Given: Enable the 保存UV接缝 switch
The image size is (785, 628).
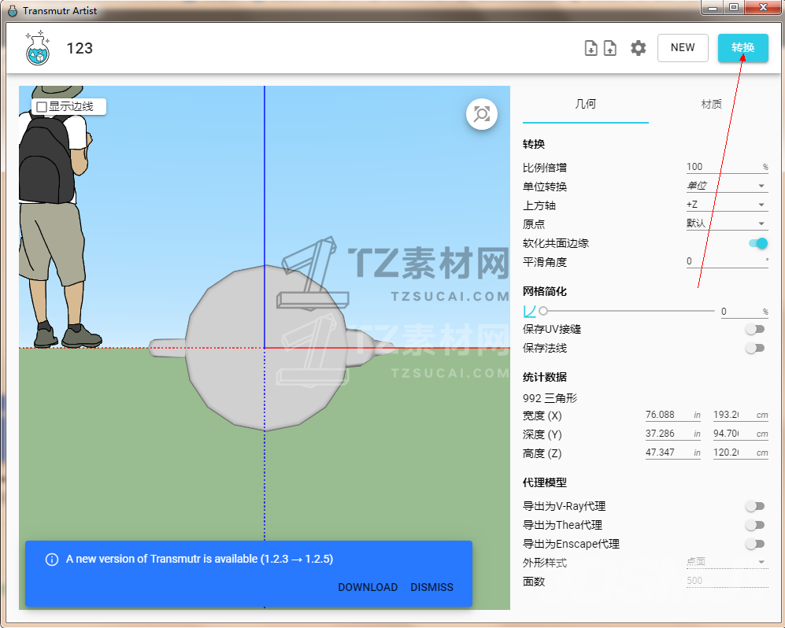Looking at the screenshot, I should click(x=755, y=329).
